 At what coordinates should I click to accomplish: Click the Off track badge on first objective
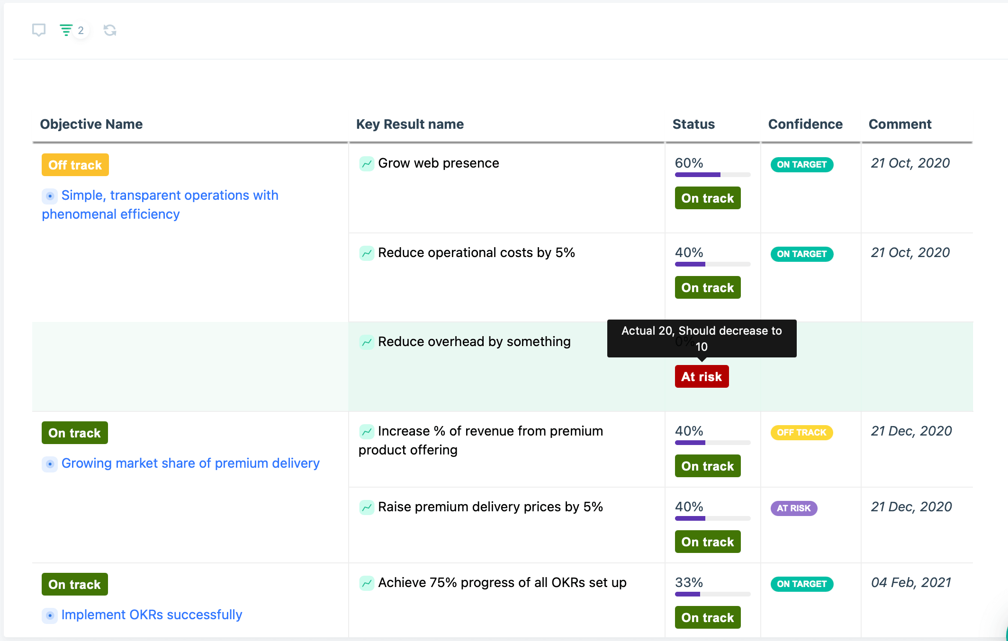click(x=75, y=165)
